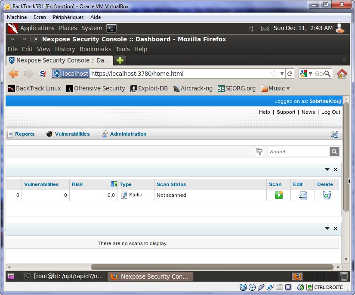Screen dimensions: 355x295
Task: Click the URL address bar
Action: click(x=180, y=74)
